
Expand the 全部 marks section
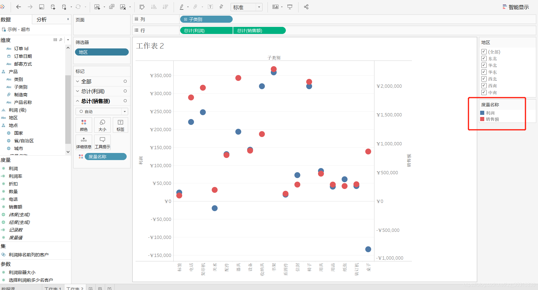[77, 81]
